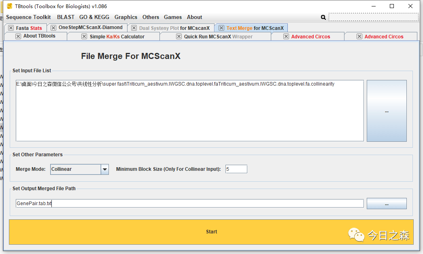Close the first Advanced Circos tab
The height and width of the screenshot is (254, 423).
coord(286,36)
